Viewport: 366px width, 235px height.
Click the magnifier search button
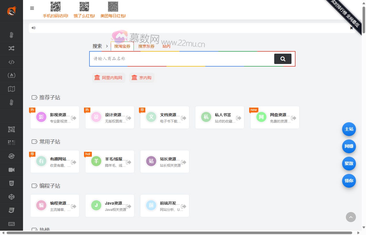click(283, 59)
